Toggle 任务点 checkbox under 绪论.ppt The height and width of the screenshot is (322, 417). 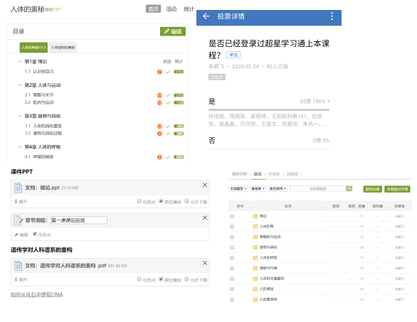click(x=139, y=201)
